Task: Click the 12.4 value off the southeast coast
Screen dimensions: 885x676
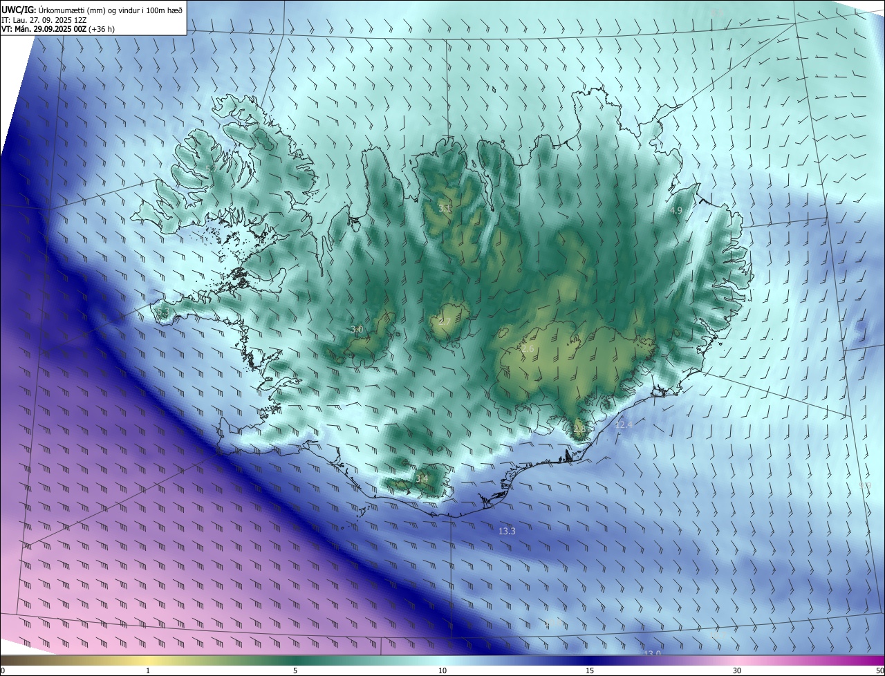Action: pyautogui.click(x=624, y=424)
